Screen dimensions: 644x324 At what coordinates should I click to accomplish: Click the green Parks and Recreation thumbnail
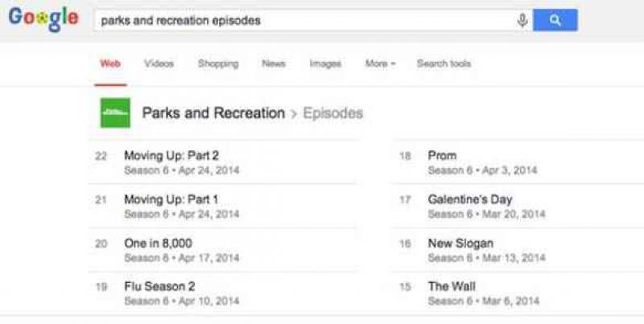pos(114,113)
